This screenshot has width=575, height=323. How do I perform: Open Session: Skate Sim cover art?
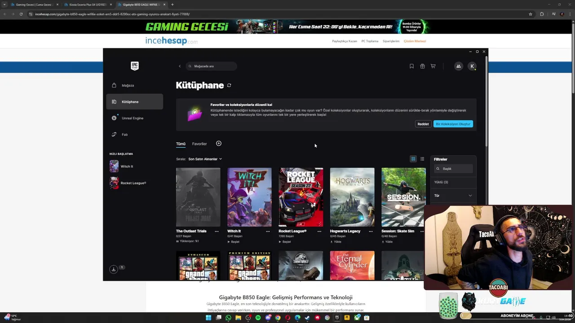tap(403, 197)
